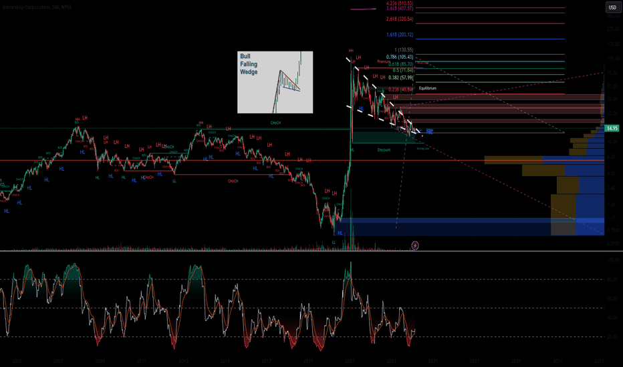Click 2009 on the time axis

100,361
